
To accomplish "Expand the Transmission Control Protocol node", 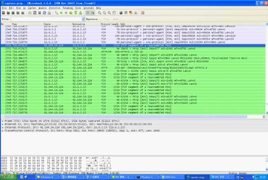I will 3,131.
